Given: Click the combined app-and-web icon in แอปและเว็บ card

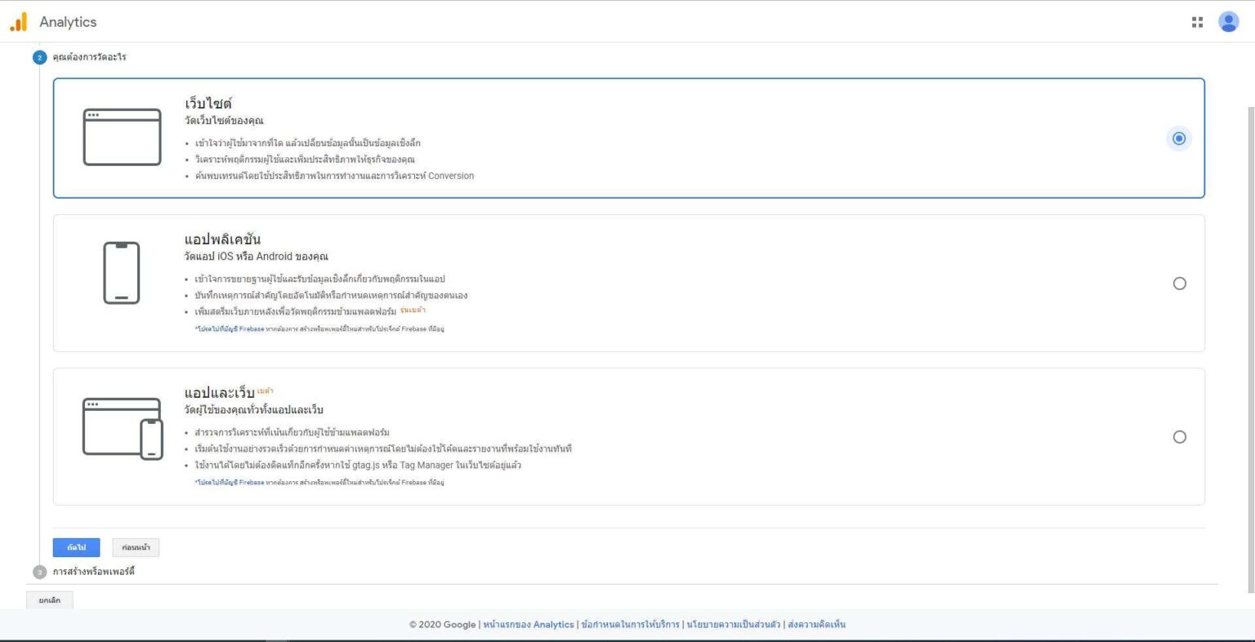Looking at the screenshot, I should tap(122, 427).
